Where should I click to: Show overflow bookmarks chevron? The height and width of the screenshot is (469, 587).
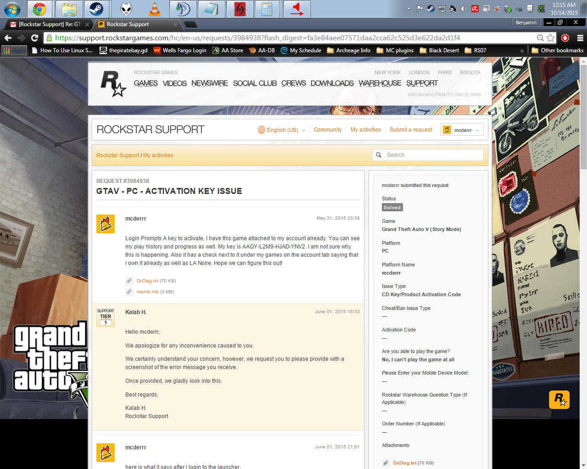(x=522, y=50)
